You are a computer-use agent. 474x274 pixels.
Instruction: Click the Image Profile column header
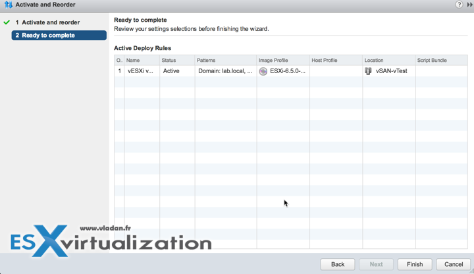click(283, 60)
